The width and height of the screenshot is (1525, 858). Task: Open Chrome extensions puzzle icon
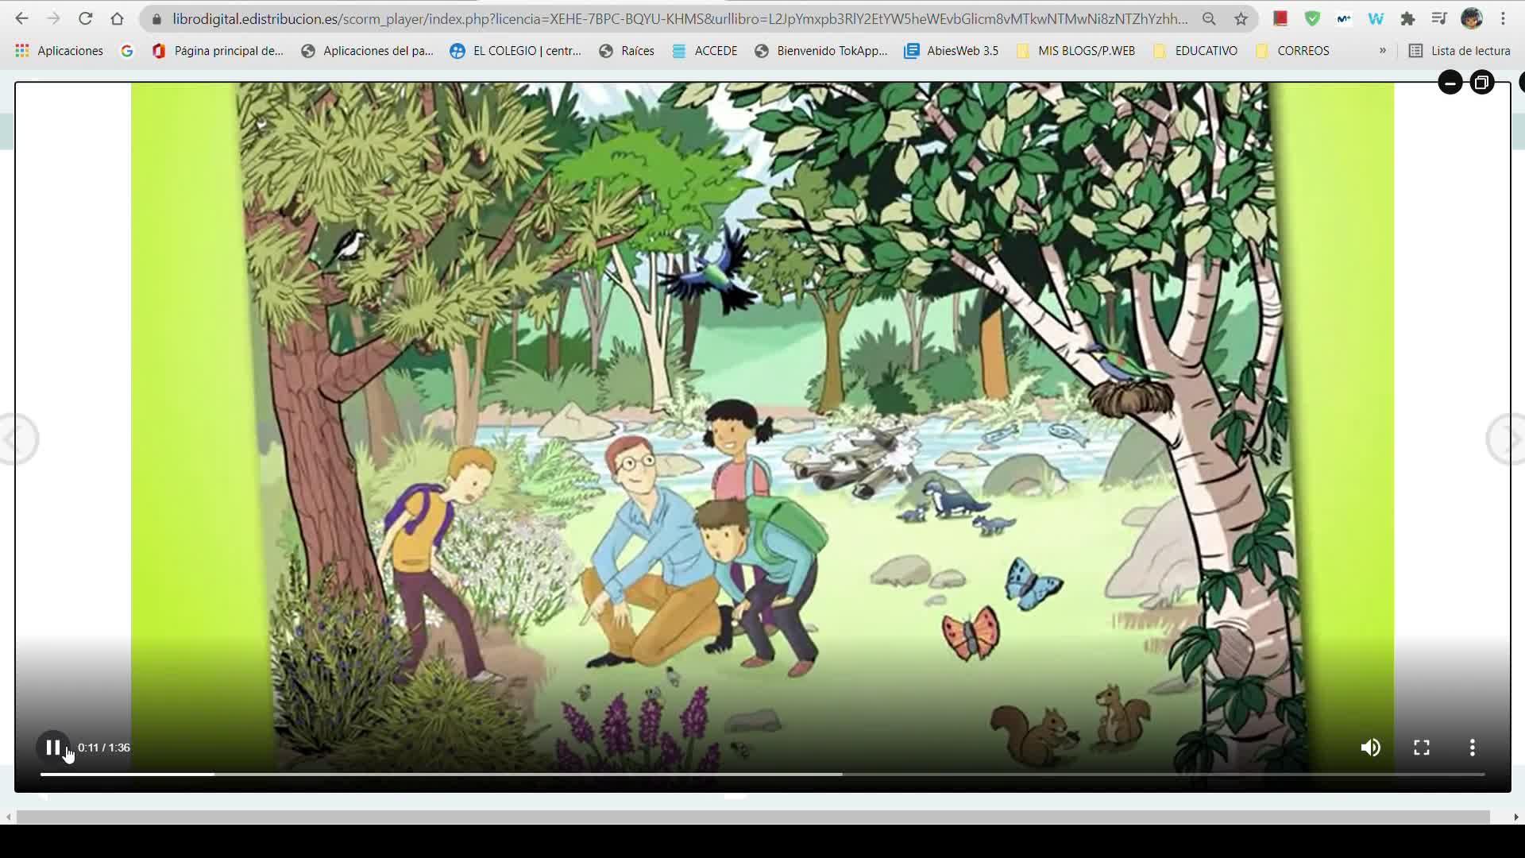[x=1407, y=18]
